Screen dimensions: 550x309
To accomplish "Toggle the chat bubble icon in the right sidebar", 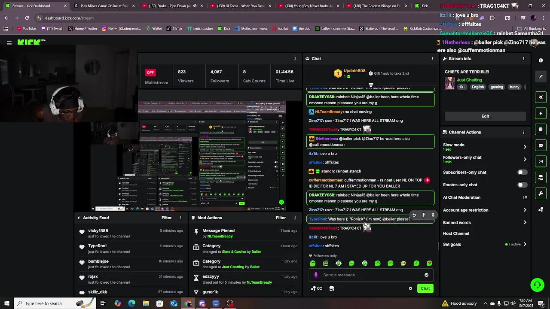I will [x=541, y=145].
